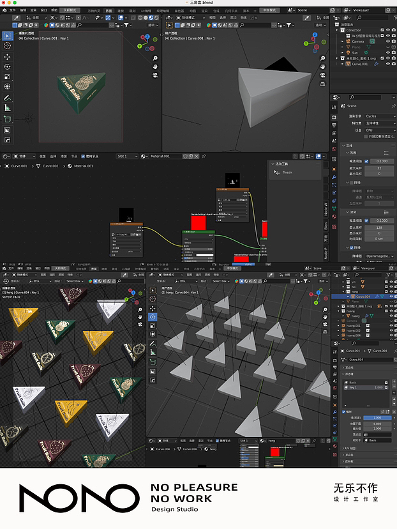Viewport: 397px width, 529px height.
Task: Toggle viewport noise threshold checkbox
Action: point(366,161)
